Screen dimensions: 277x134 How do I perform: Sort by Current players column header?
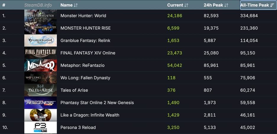point(178,5)
